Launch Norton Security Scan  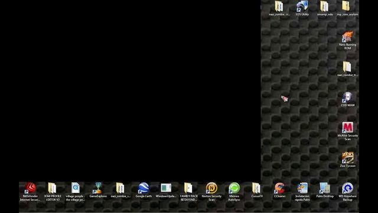click(x=211, y=192)
